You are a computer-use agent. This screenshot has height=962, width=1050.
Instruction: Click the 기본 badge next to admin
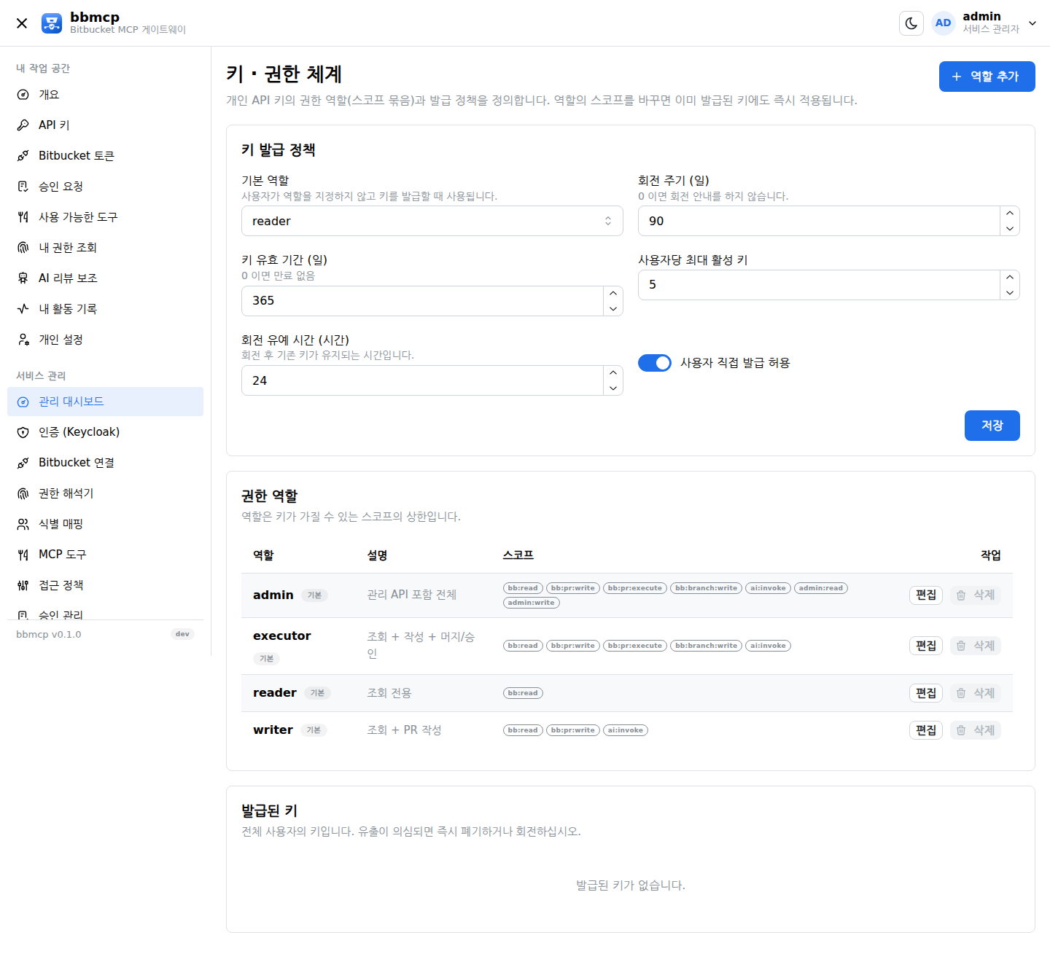coord(314,595)
